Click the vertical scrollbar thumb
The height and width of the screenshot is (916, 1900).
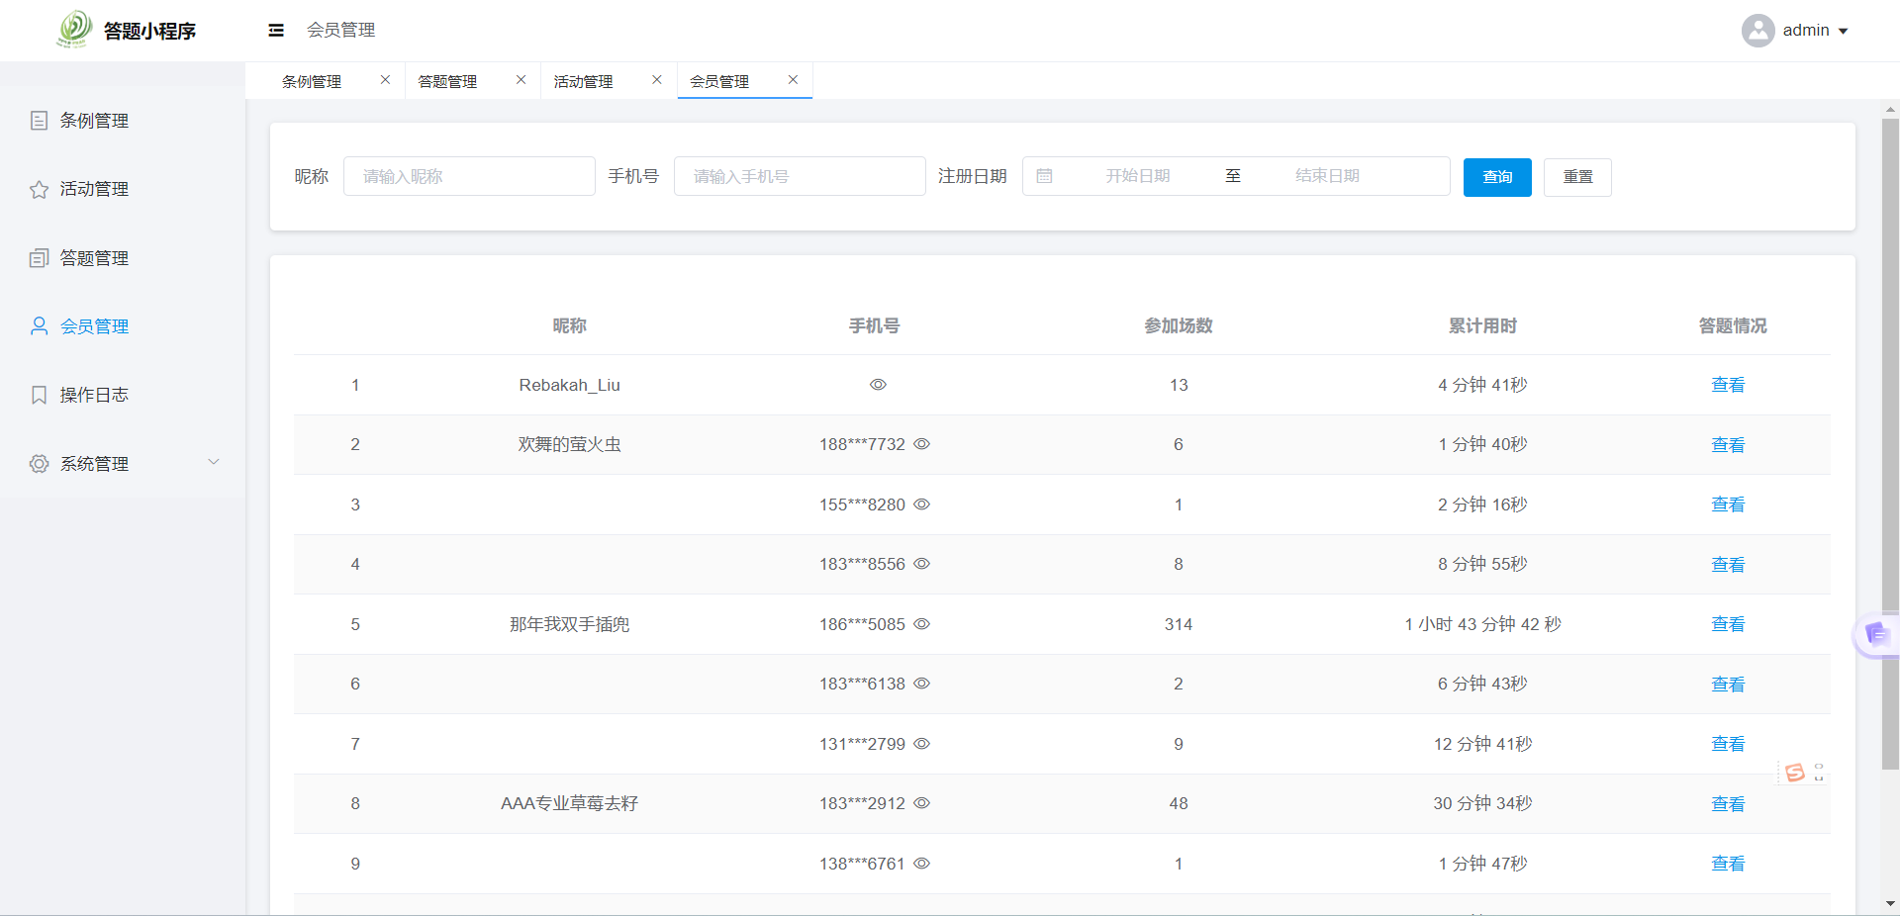click(1890, 443)
